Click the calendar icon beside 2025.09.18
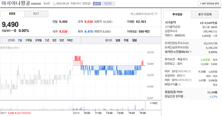Image resolution: width=222 pixels, height=116 pixels. point(54,4)
